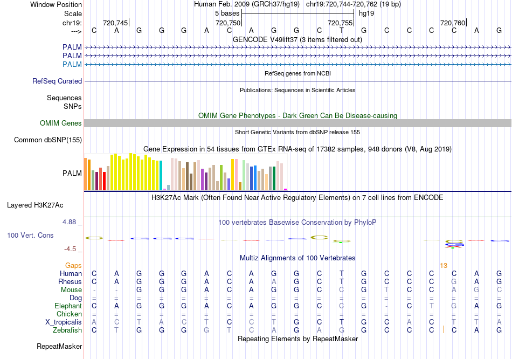Open the 100 Vert. Cons track label
The height and width of the screenshot is (359, 512).
30,235
